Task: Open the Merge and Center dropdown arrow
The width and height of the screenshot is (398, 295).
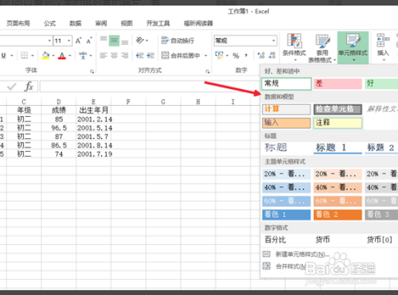Action: 205,56
